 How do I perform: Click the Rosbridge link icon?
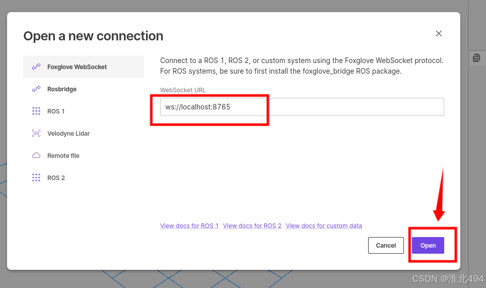tap(36, 89)
